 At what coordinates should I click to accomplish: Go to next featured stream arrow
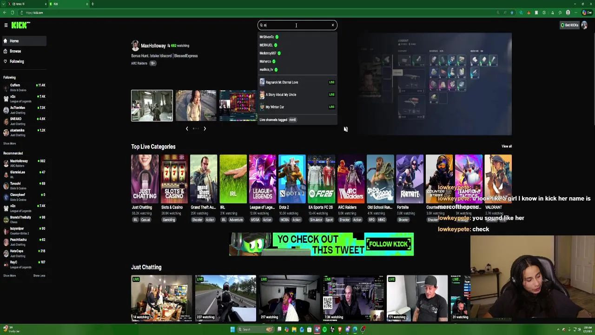click(205, 129)
